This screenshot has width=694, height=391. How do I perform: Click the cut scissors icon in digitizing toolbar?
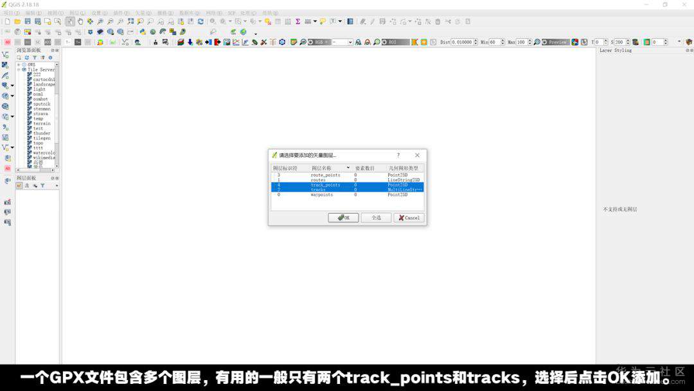coord(448,21)
